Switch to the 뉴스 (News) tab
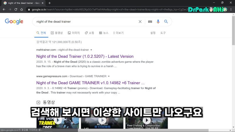The image size is (235, 132). [104, 33]
